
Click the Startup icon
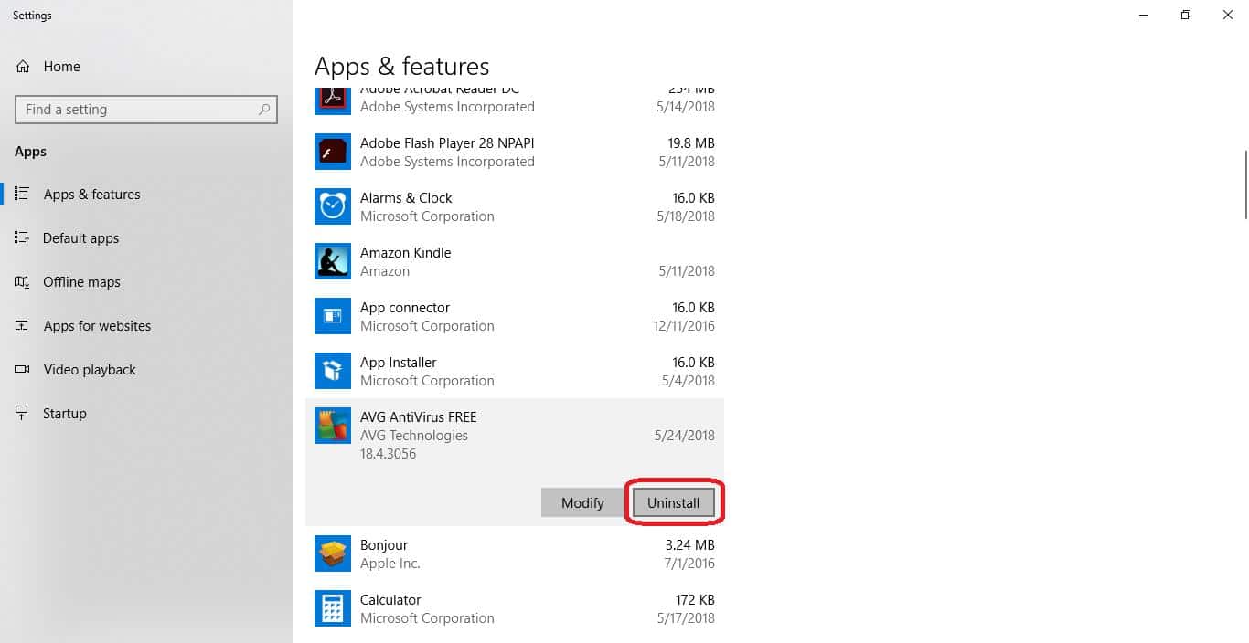click(x=22, y=413)
